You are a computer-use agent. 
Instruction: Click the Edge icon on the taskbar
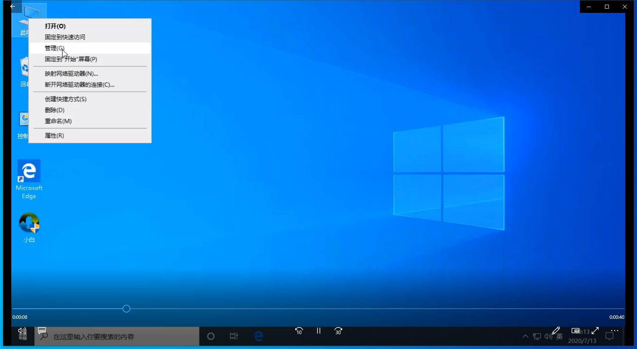pos(258,336)
